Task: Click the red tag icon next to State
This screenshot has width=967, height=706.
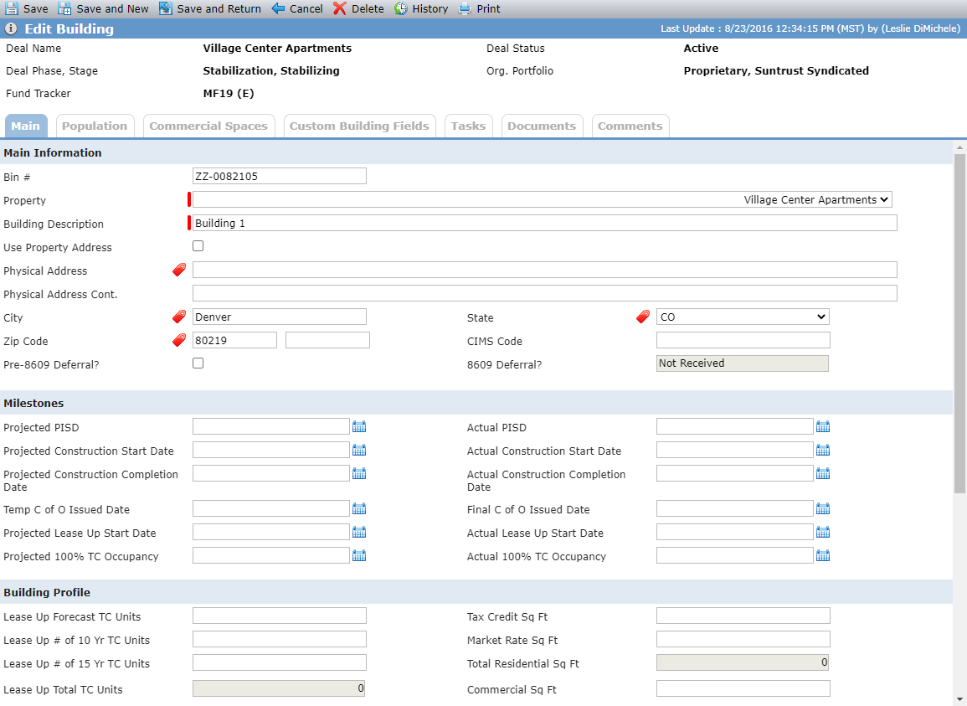Action: [x=643, y=317]
